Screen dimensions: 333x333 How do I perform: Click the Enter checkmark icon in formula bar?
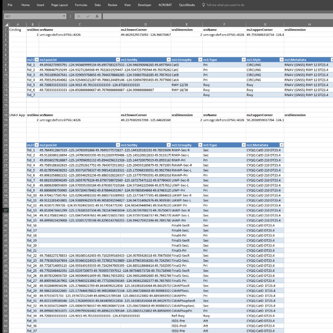(x=87, y=16)
